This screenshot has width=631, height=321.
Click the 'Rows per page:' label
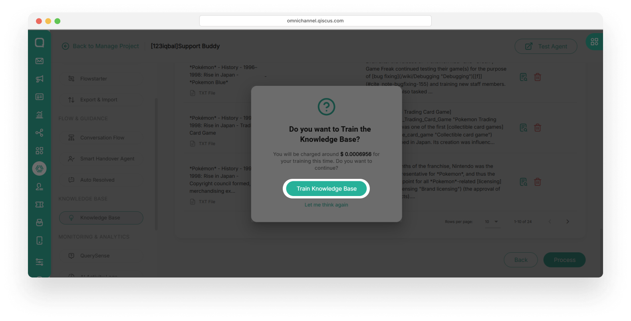pyautogui.click(x=459, y=222)
